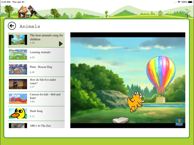Open the Pluto - Rescue Dog thumbnail

click(18, 69)
